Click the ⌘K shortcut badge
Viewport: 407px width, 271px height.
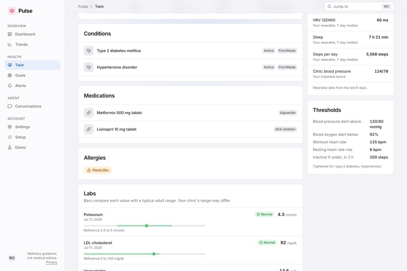[386, 7]
